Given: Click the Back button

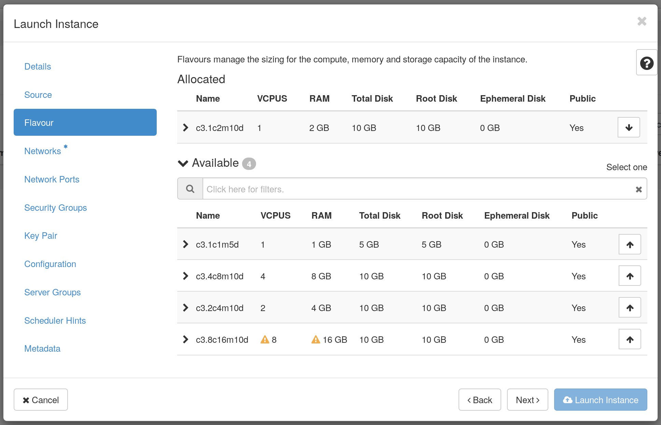Looking at the screenshot, I should click(x=480, y=400).
